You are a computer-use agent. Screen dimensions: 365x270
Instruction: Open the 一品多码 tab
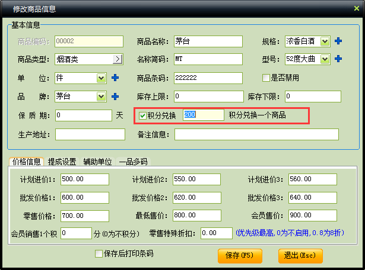(x=133, y=162)
